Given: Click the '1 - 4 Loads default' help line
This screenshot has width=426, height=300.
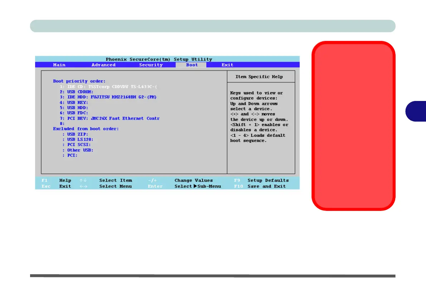Looking at the screenshot, I should [x=258, y=135].
